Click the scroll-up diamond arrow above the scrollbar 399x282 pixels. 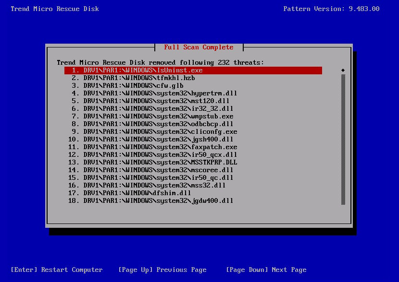coord(342,70)
